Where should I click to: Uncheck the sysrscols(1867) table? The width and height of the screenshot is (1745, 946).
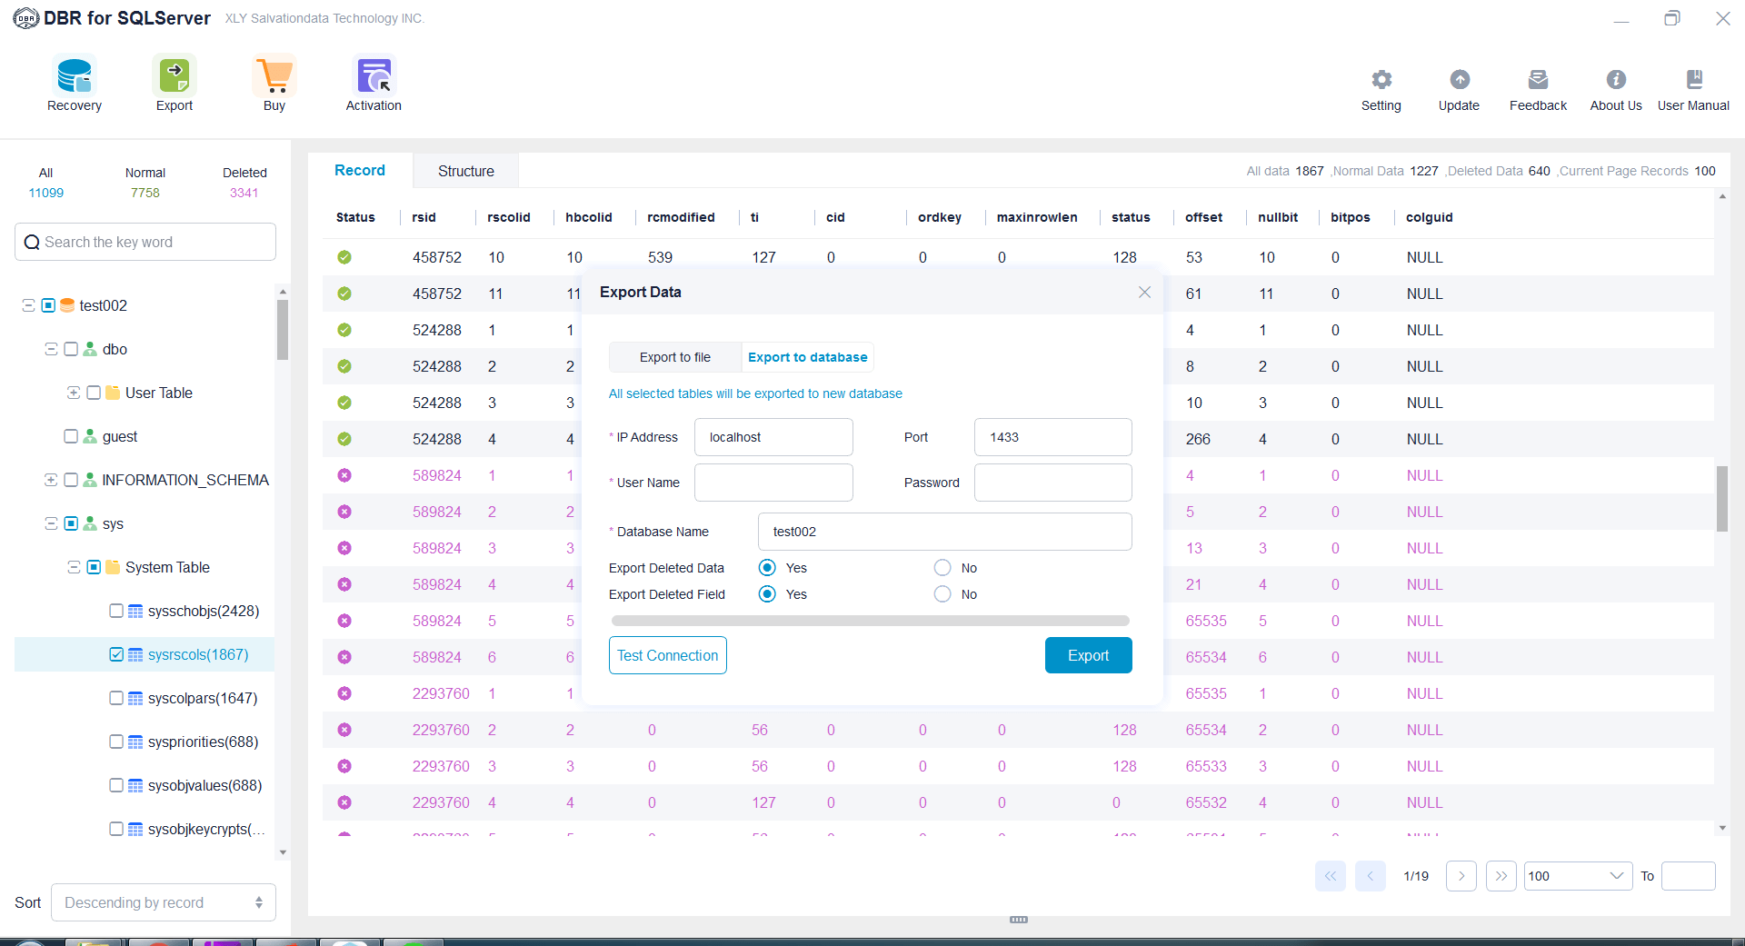(115, 654)
